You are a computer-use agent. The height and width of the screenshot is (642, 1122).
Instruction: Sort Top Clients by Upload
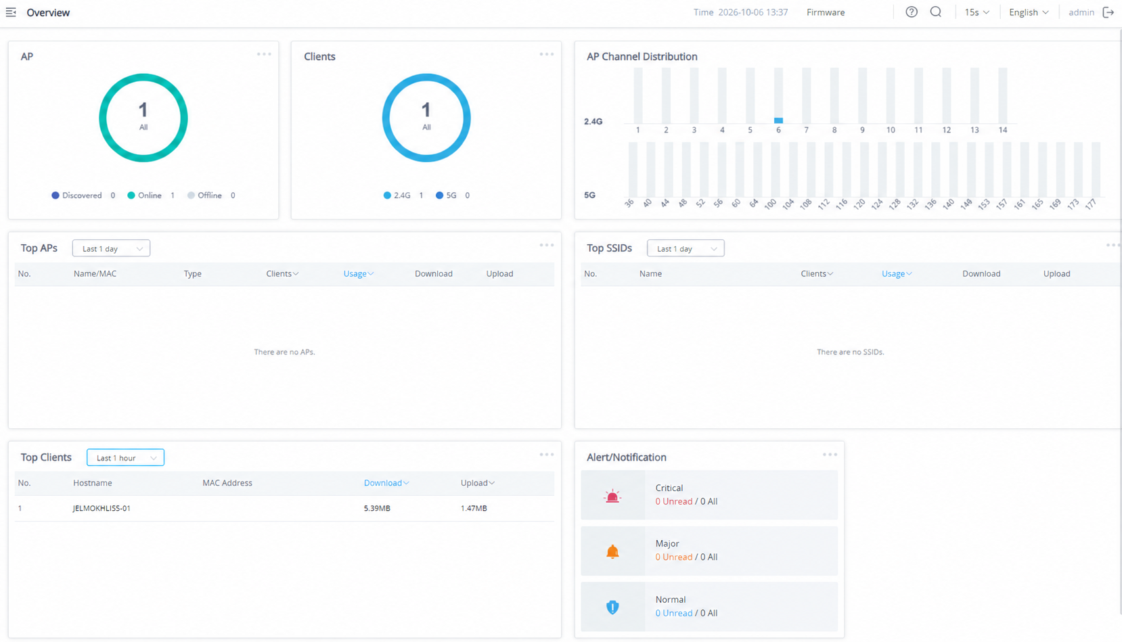[478, 483]
